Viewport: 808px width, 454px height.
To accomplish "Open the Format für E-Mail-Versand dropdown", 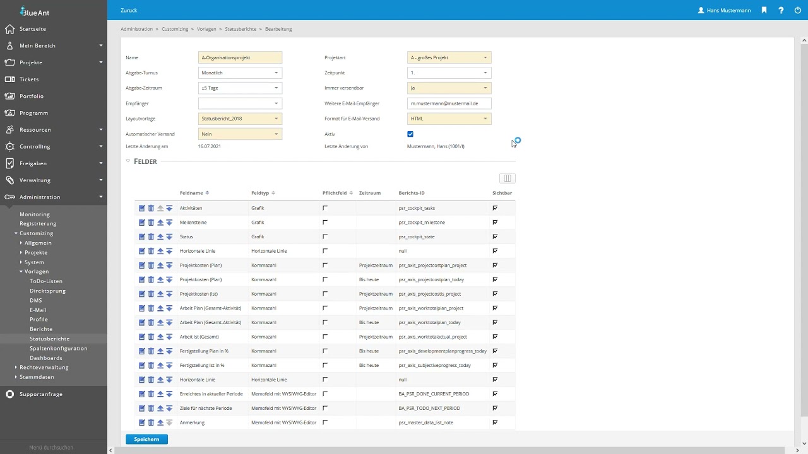I will click(449, 119).
